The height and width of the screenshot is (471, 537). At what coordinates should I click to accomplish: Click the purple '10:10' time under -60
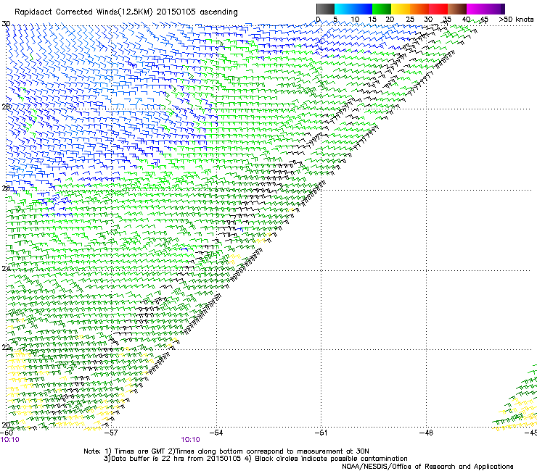[9, 440]
